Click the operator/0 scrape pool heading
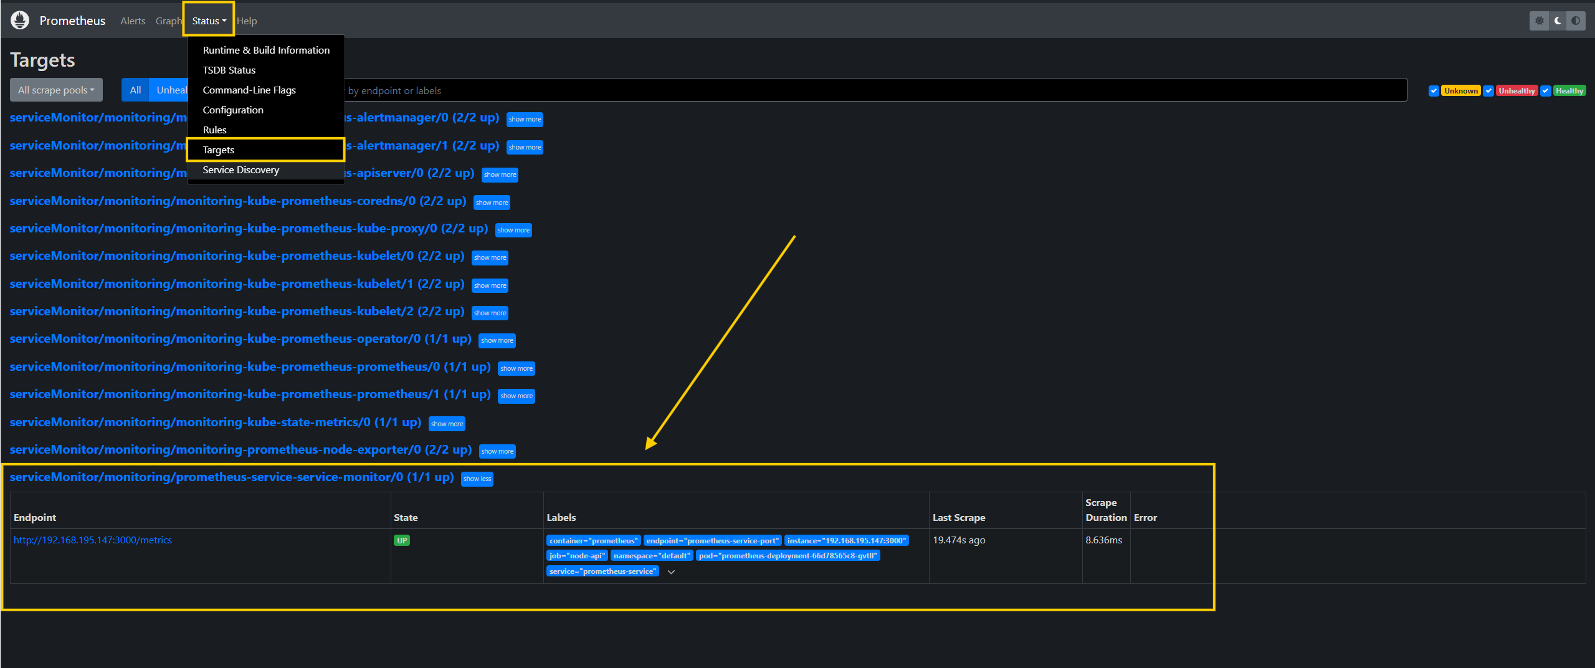Screen dimensions: 1595x668 (x=240, y=338)
